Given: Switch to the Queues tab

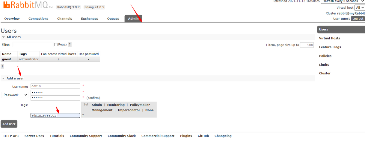Looking at the screenshot, I should pos(113,19).
